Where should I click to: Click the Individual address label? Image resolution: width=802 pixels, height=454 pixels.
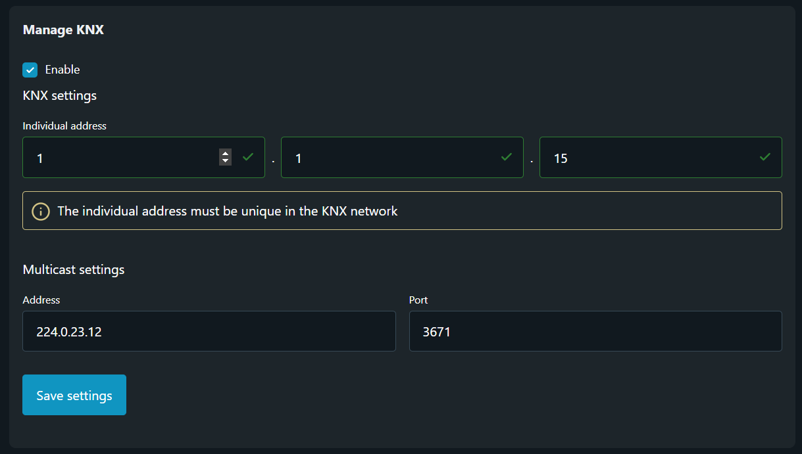tap(64, 125)
